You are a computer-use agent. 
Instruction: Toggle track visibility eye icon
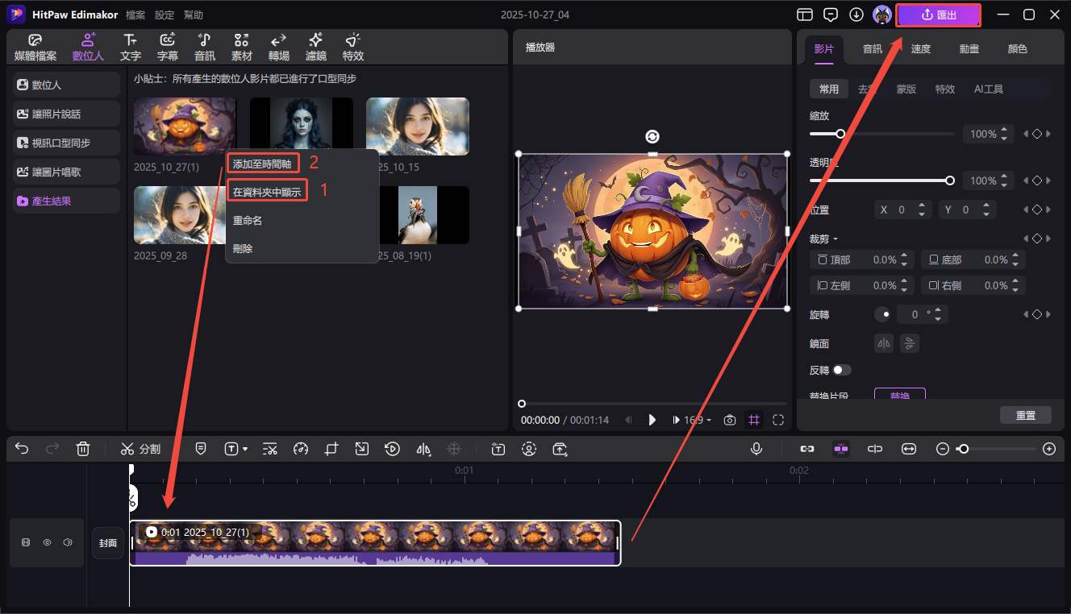(x=47, y=543)
